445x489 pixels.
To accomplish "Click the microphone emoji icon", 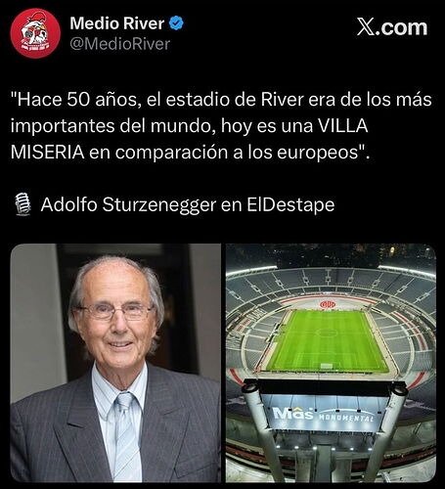I will point(22,204).
